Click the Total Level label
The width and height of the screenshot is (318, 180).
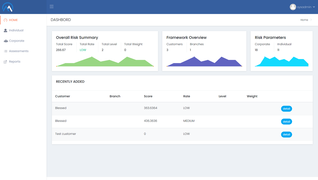pos(109,44)
